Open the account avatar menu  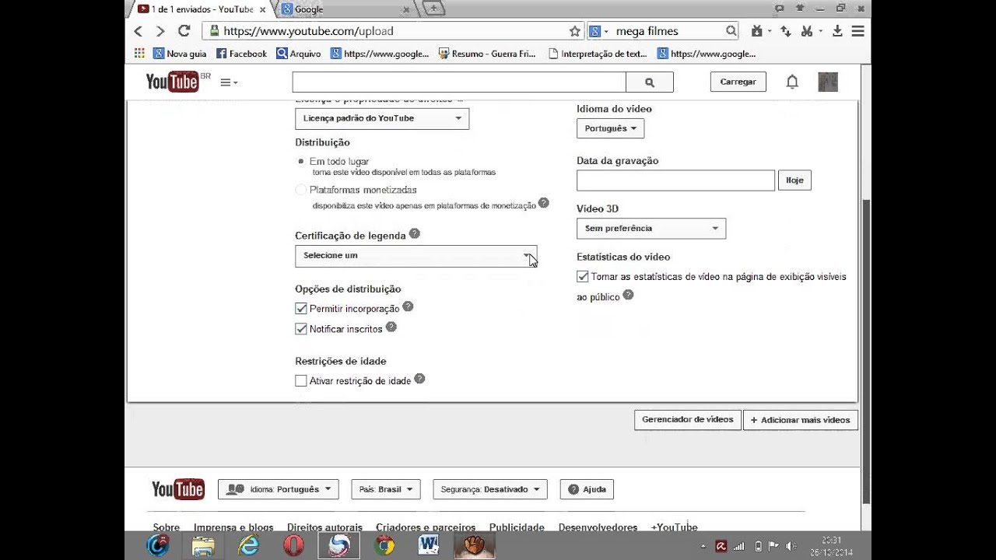tap(828, 82)
